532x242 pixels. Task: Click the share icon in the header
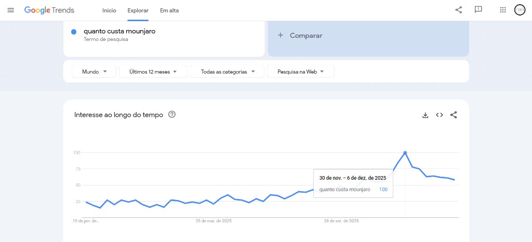click(458, 10)
